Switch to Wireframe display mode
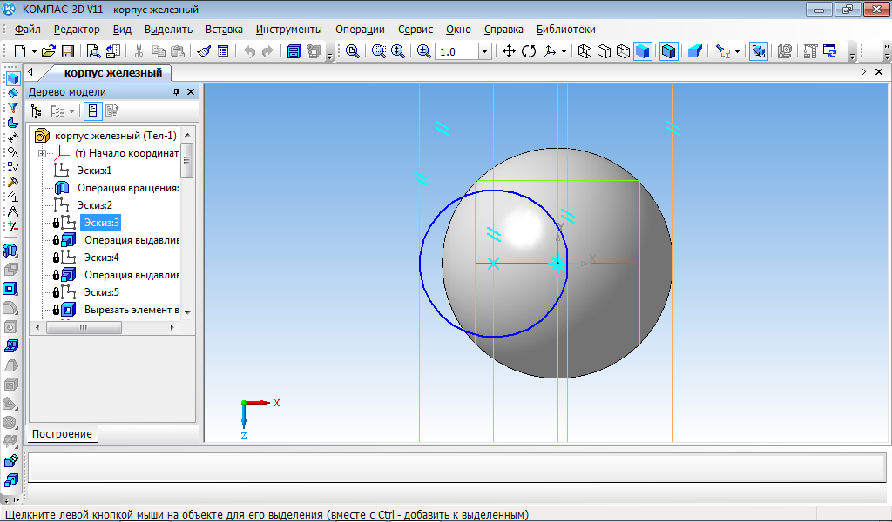 tap(584, 52)
